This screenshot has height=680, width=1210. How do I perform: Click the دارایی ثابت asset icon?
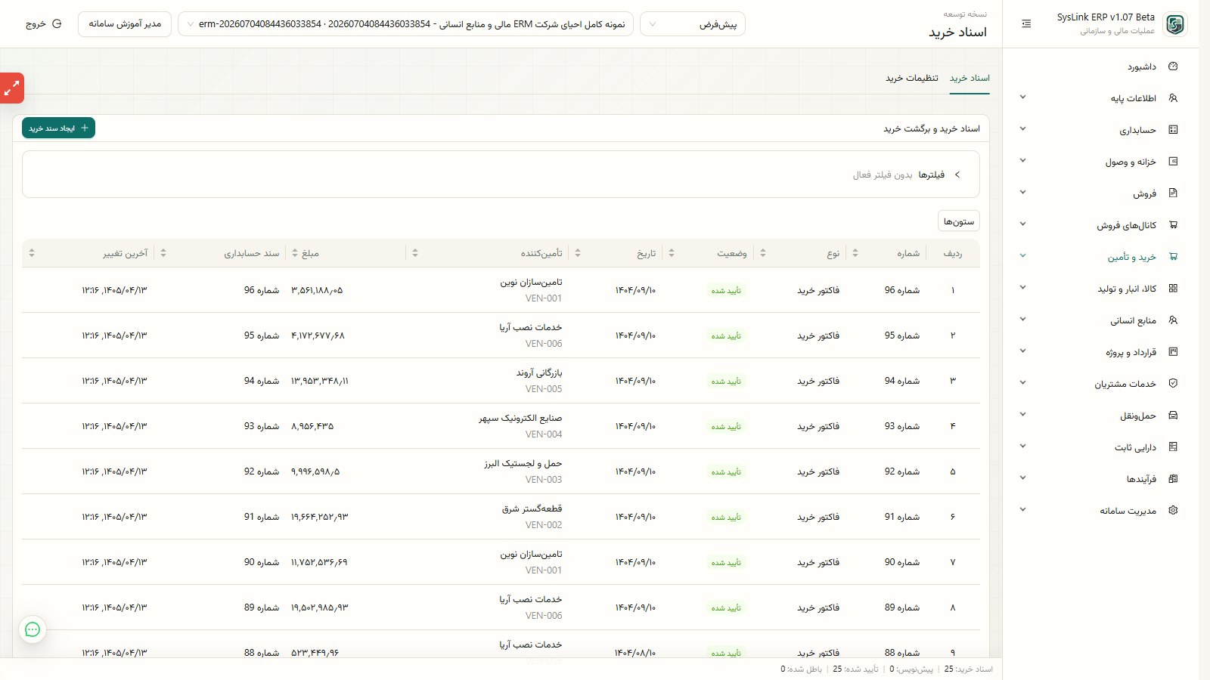point(1173,447)
